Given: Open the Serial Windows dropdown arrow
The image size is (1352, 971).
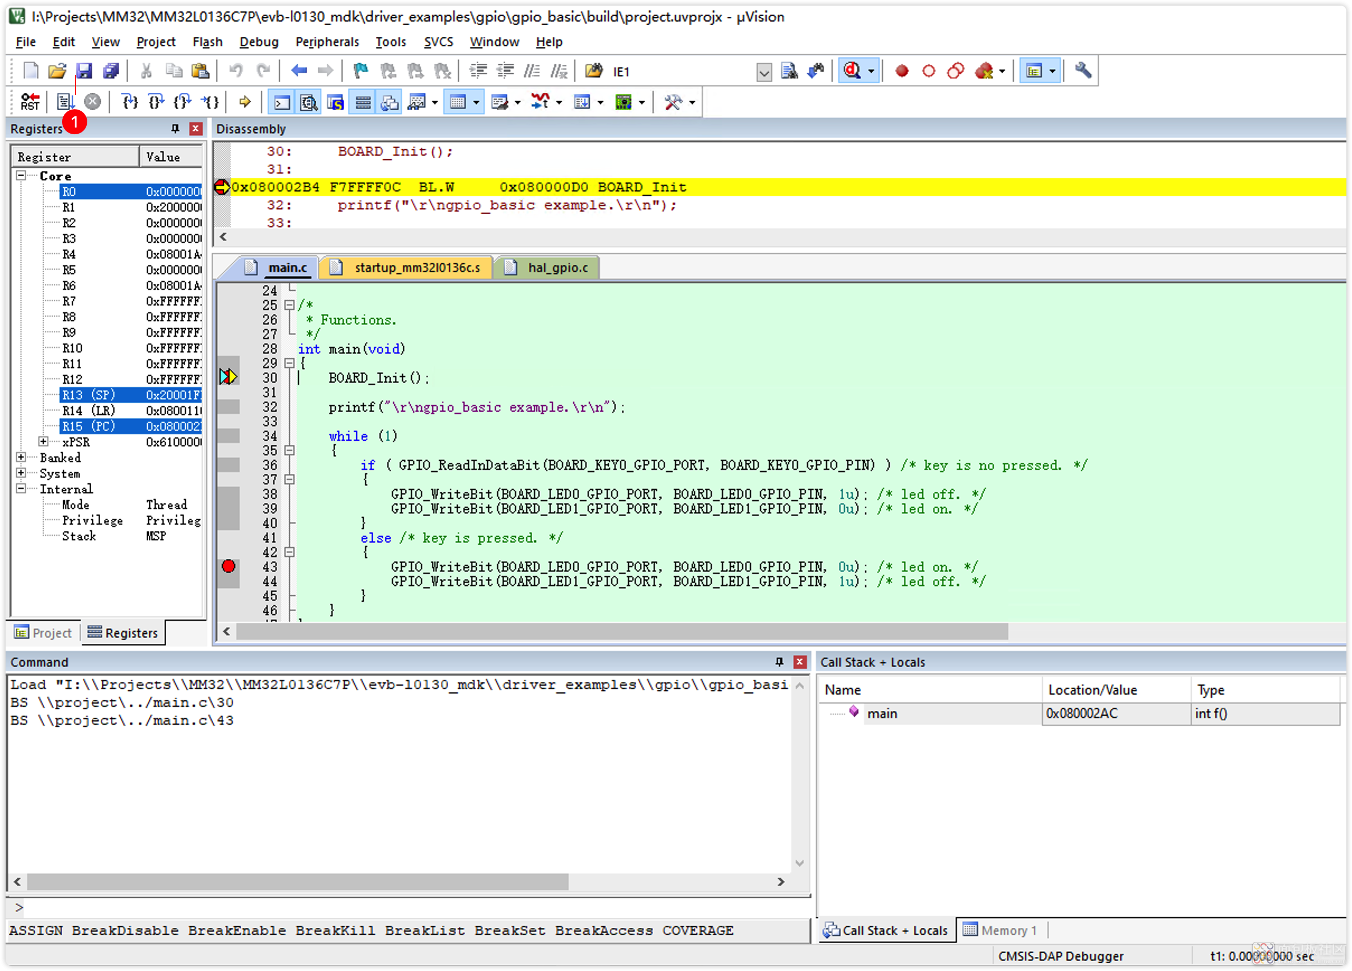Looking at the screenshot, I should tap(518, 102).
